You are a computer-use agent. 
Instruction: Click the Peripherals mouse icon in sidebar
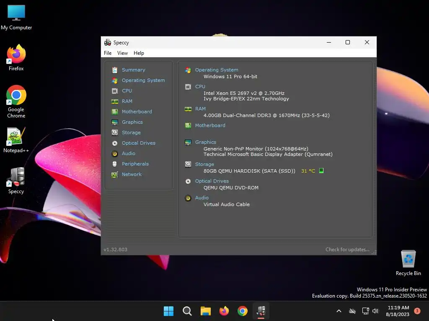(115, 164)
